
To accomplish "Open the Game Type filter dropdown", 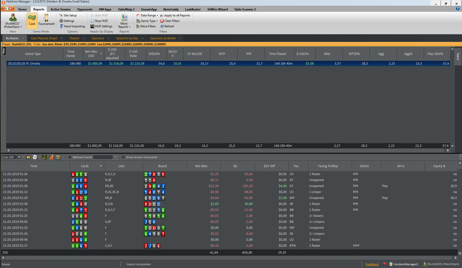I will tap(147, 21).
